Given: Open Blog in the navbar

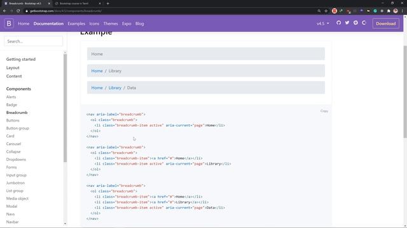Looking at the screenshot, I should pos(140,23).
